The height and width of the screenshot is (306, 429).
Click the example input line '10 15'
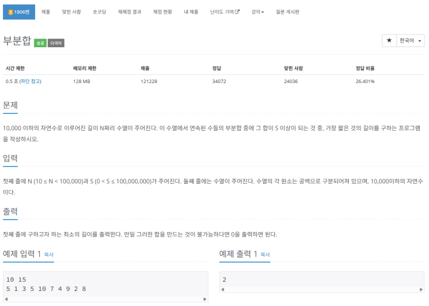(x=16, y=279)
